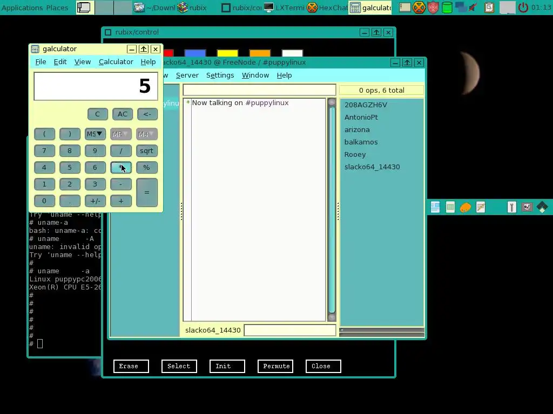
Task: Open galculator Help menu
Action: click(148, 62)
